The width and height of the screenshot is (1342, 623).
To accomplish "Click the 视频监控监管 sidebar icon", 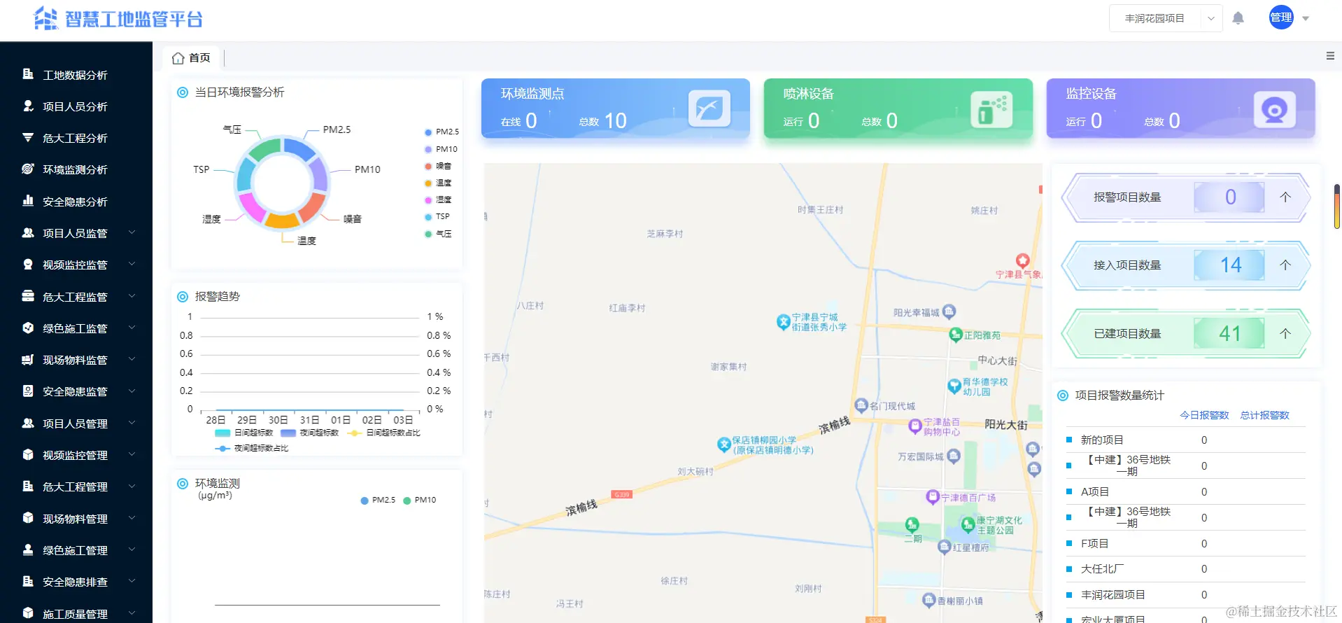I will tap(28, 265).
